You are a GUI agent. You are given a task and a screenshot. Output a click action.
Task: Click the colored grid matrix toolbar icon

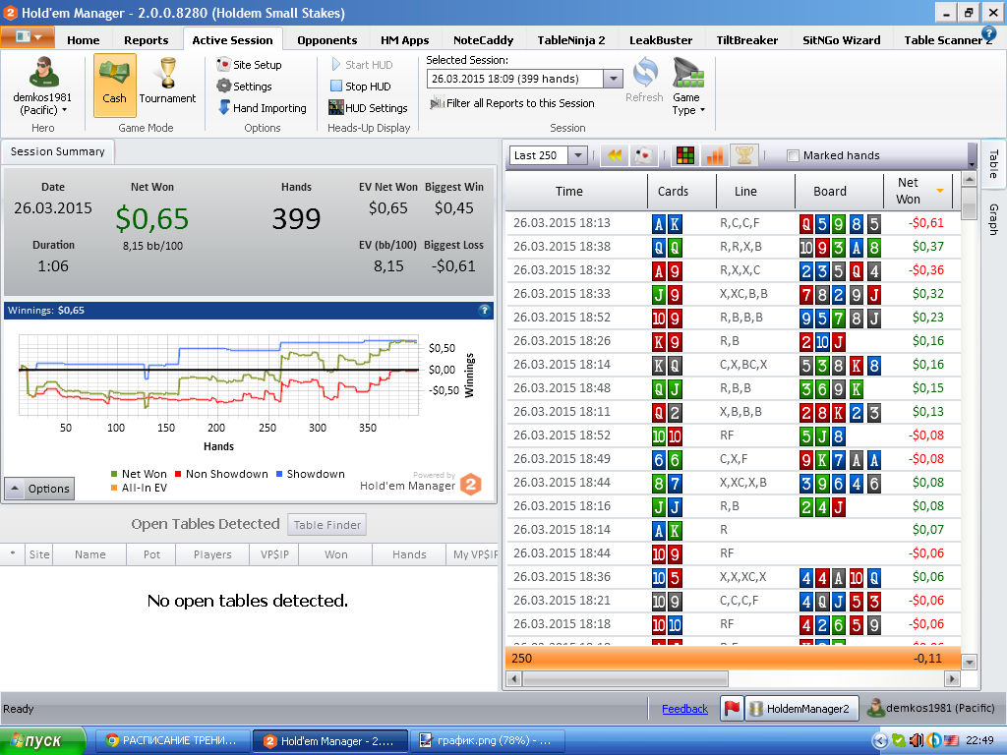685,155
